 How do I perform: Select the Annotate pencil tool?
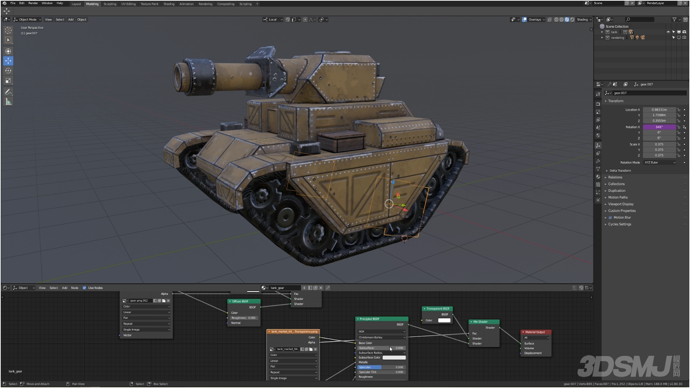click(8, 92)
